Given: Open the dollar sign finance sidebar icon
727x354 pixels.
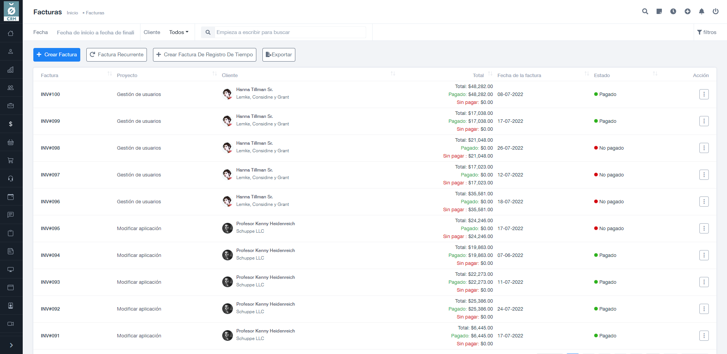Looking at the screenshot, I should (x=11, y=124).
